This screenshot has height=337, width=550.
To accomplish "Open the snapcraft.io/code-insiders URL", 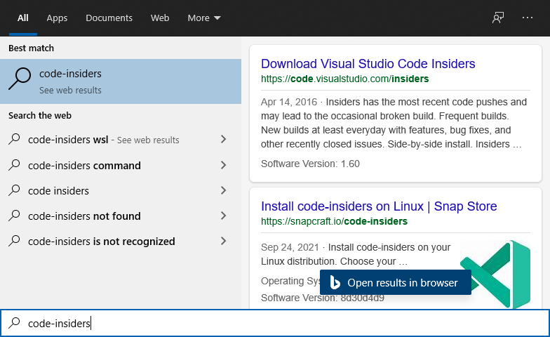I will tap(334, 221).
